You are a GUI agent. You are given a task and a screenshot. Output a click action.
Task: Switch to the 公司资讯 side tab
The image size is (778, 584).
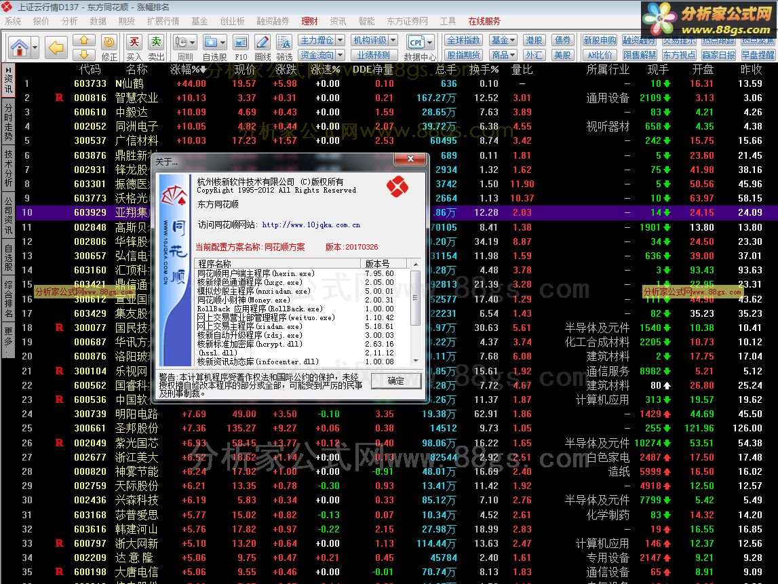[8, 216]
